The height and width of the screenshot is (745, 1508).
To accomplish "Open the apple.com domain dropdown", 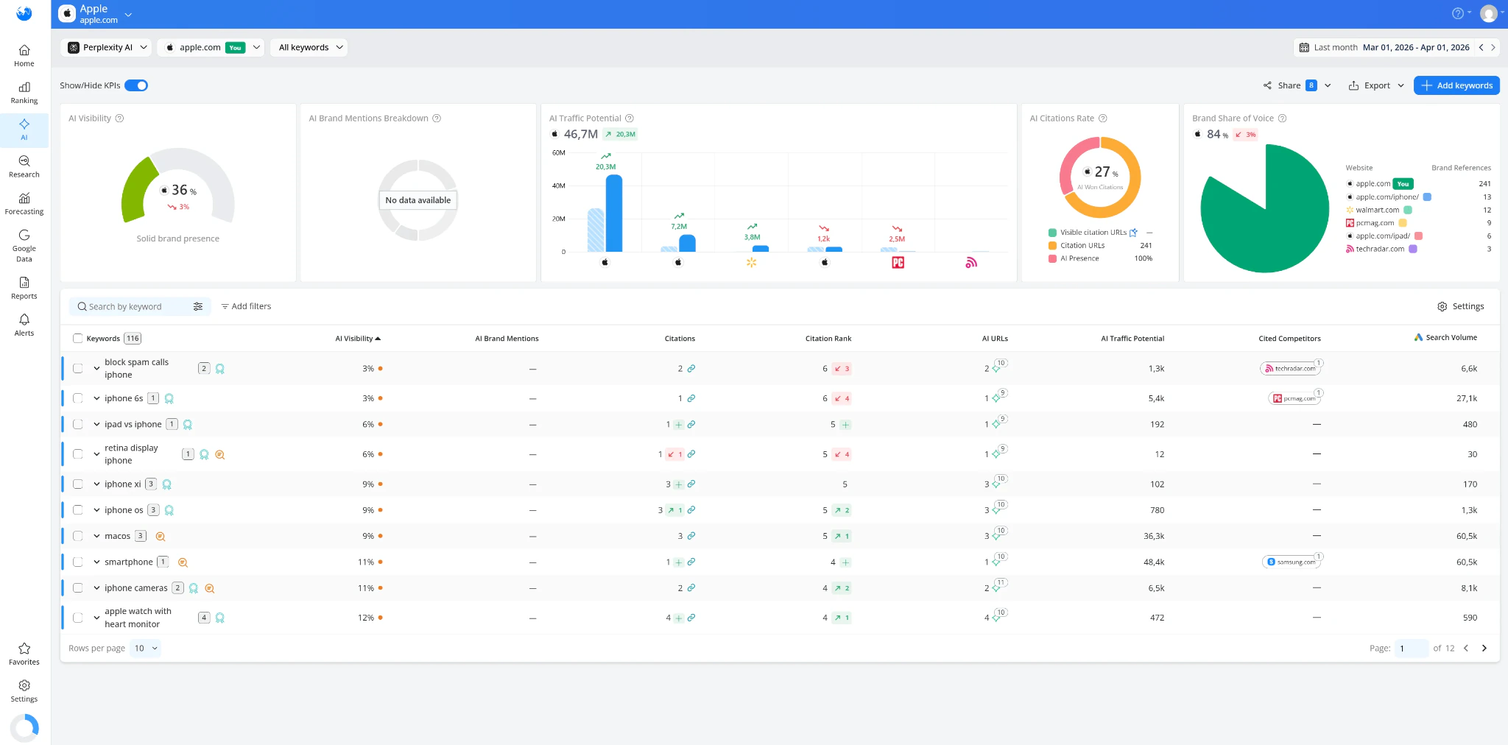I will coord(211,47).
